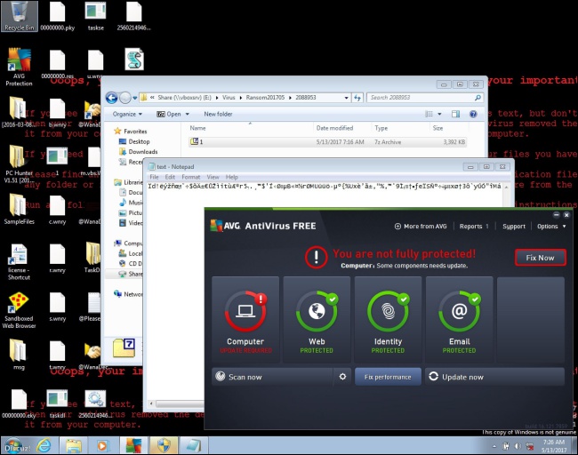This screenshot has height=455, width=578.
Task: Select the 7z Archive file named 1
Action: [x=327, y=142]
